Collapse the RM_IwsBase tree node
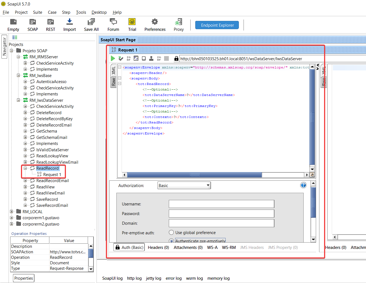The height and width of the screenshot is (283, 366). (x=18, y=75)
